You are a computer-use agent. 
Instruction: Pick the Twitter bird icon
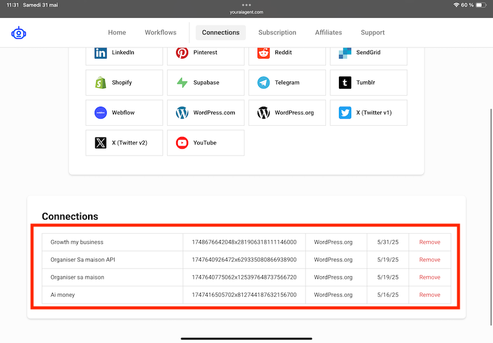point(345,113)
